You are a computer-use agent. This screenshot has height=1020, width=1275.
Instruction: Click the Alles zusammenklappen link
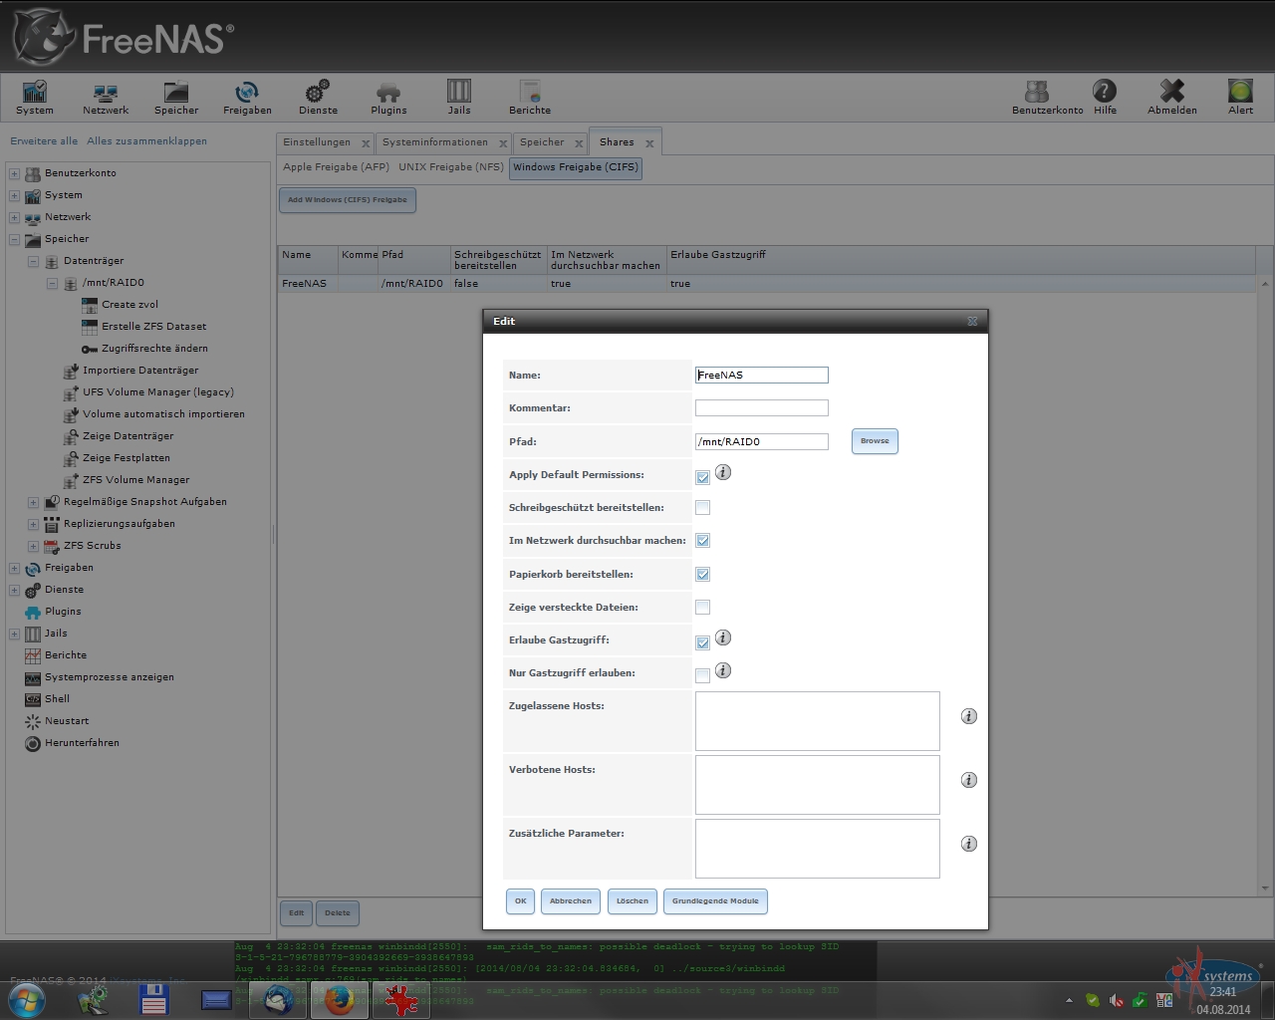pyautogui.click(x=146, y=141)
